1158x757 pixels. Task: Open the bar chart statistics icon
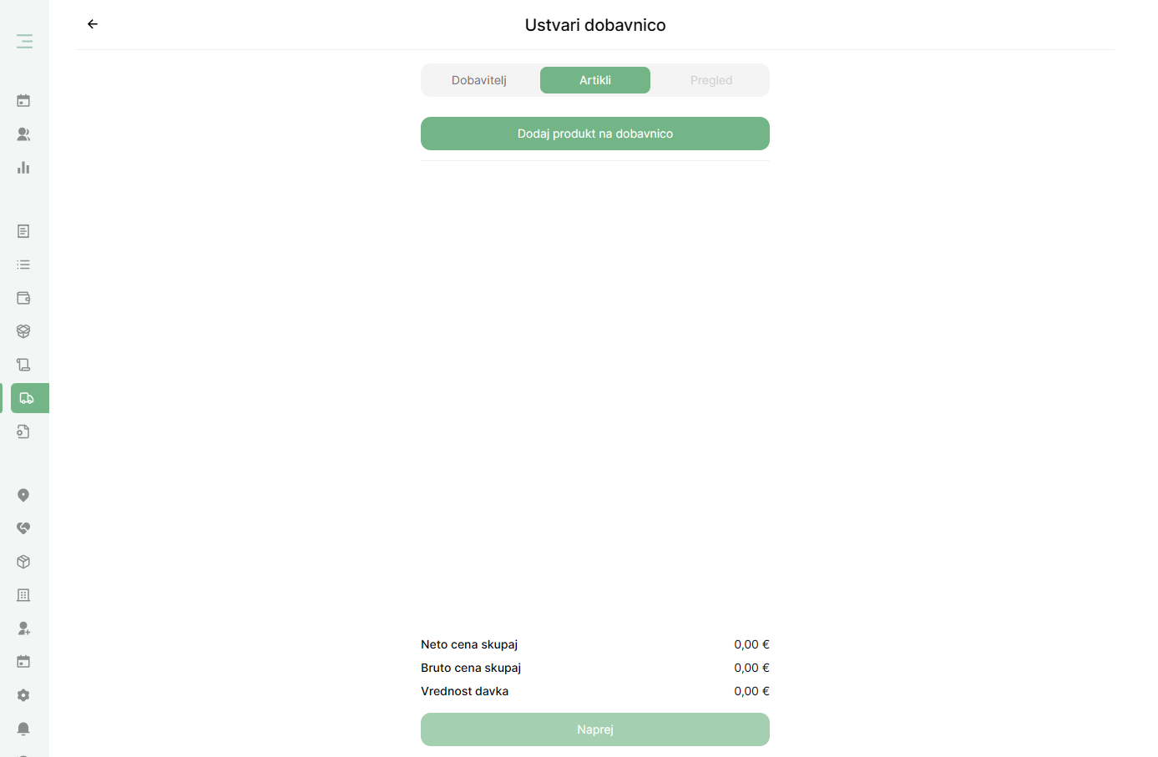[23, 168]
